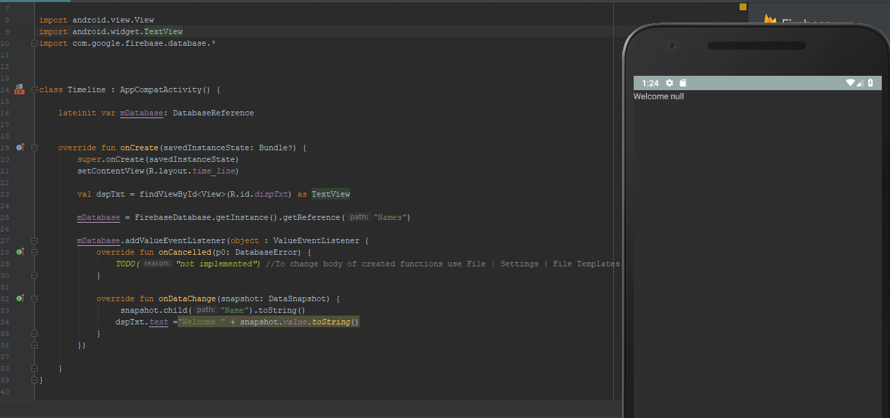Collapse the onCreate function fold marker
Viewport: 890px width, 418px height.
coord(35,148)
